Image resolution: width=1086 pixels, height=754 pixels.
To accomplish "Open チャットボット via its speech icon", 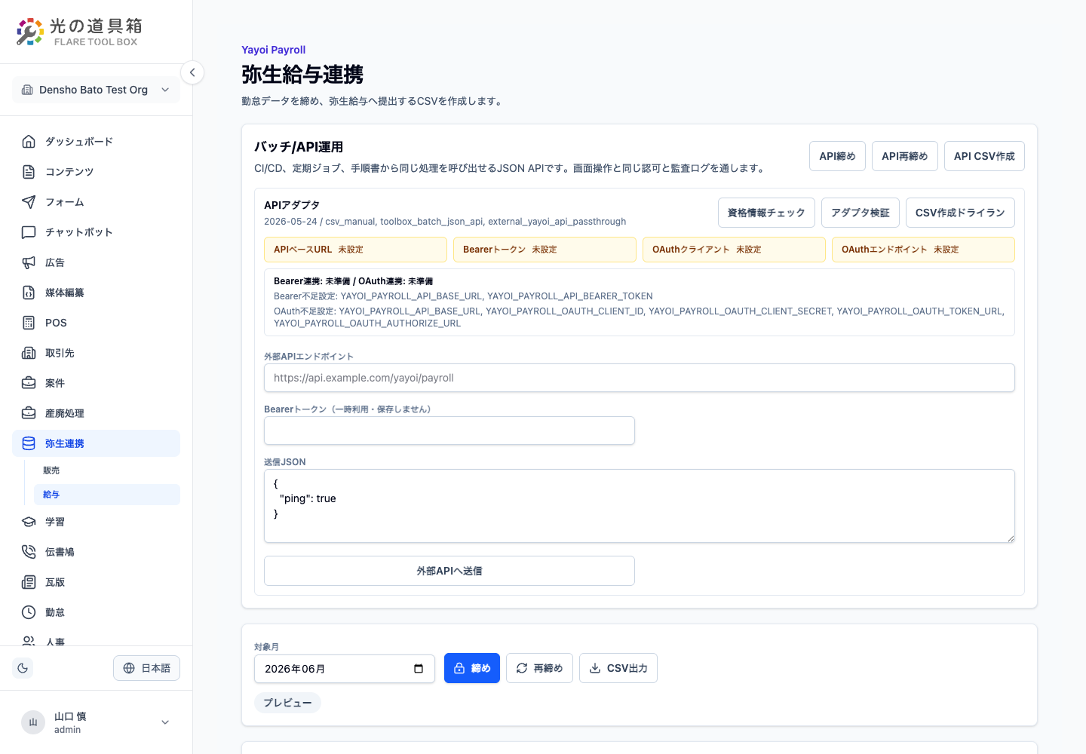I will click(29, 232).
